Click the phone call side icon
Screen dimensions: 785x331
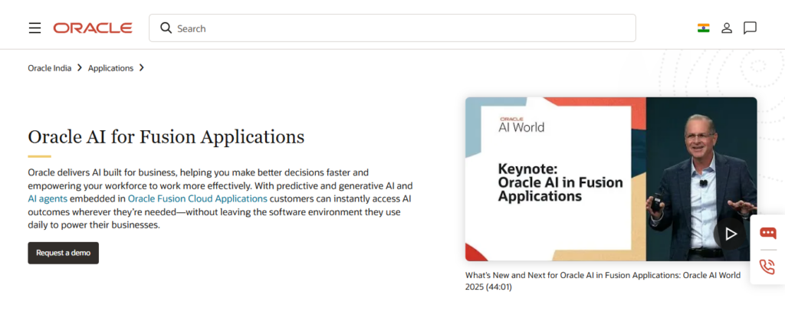click(767, 267)
